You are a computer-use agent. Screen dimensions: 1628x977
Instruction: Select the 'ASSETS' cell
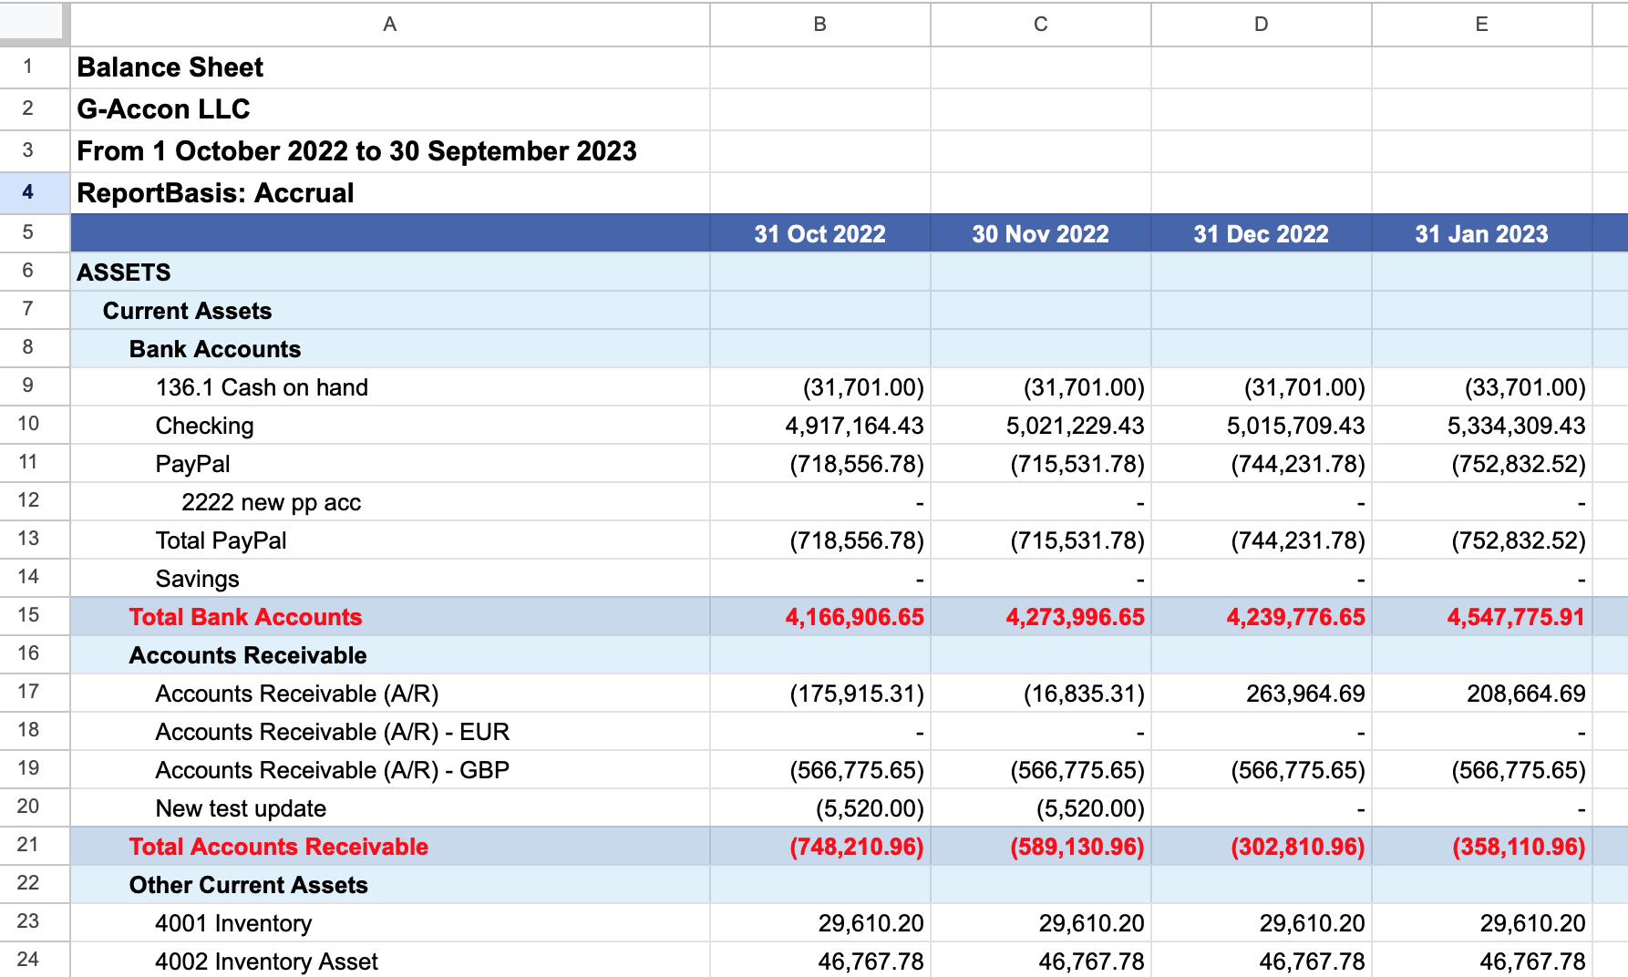[x=390, y=273]
